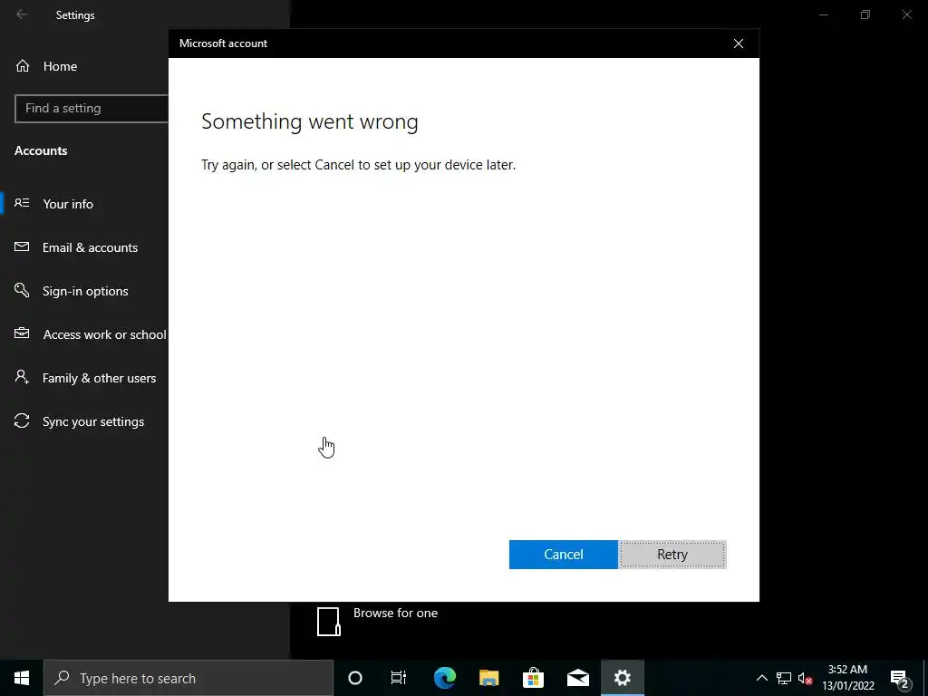Open Sign-in options
Screen dimensions: 928x696
pos(85,291)
